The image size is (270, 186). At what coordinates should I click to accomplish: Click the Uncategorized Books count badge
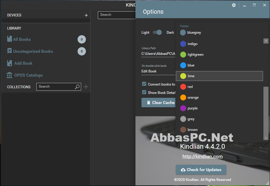(82, 51)
